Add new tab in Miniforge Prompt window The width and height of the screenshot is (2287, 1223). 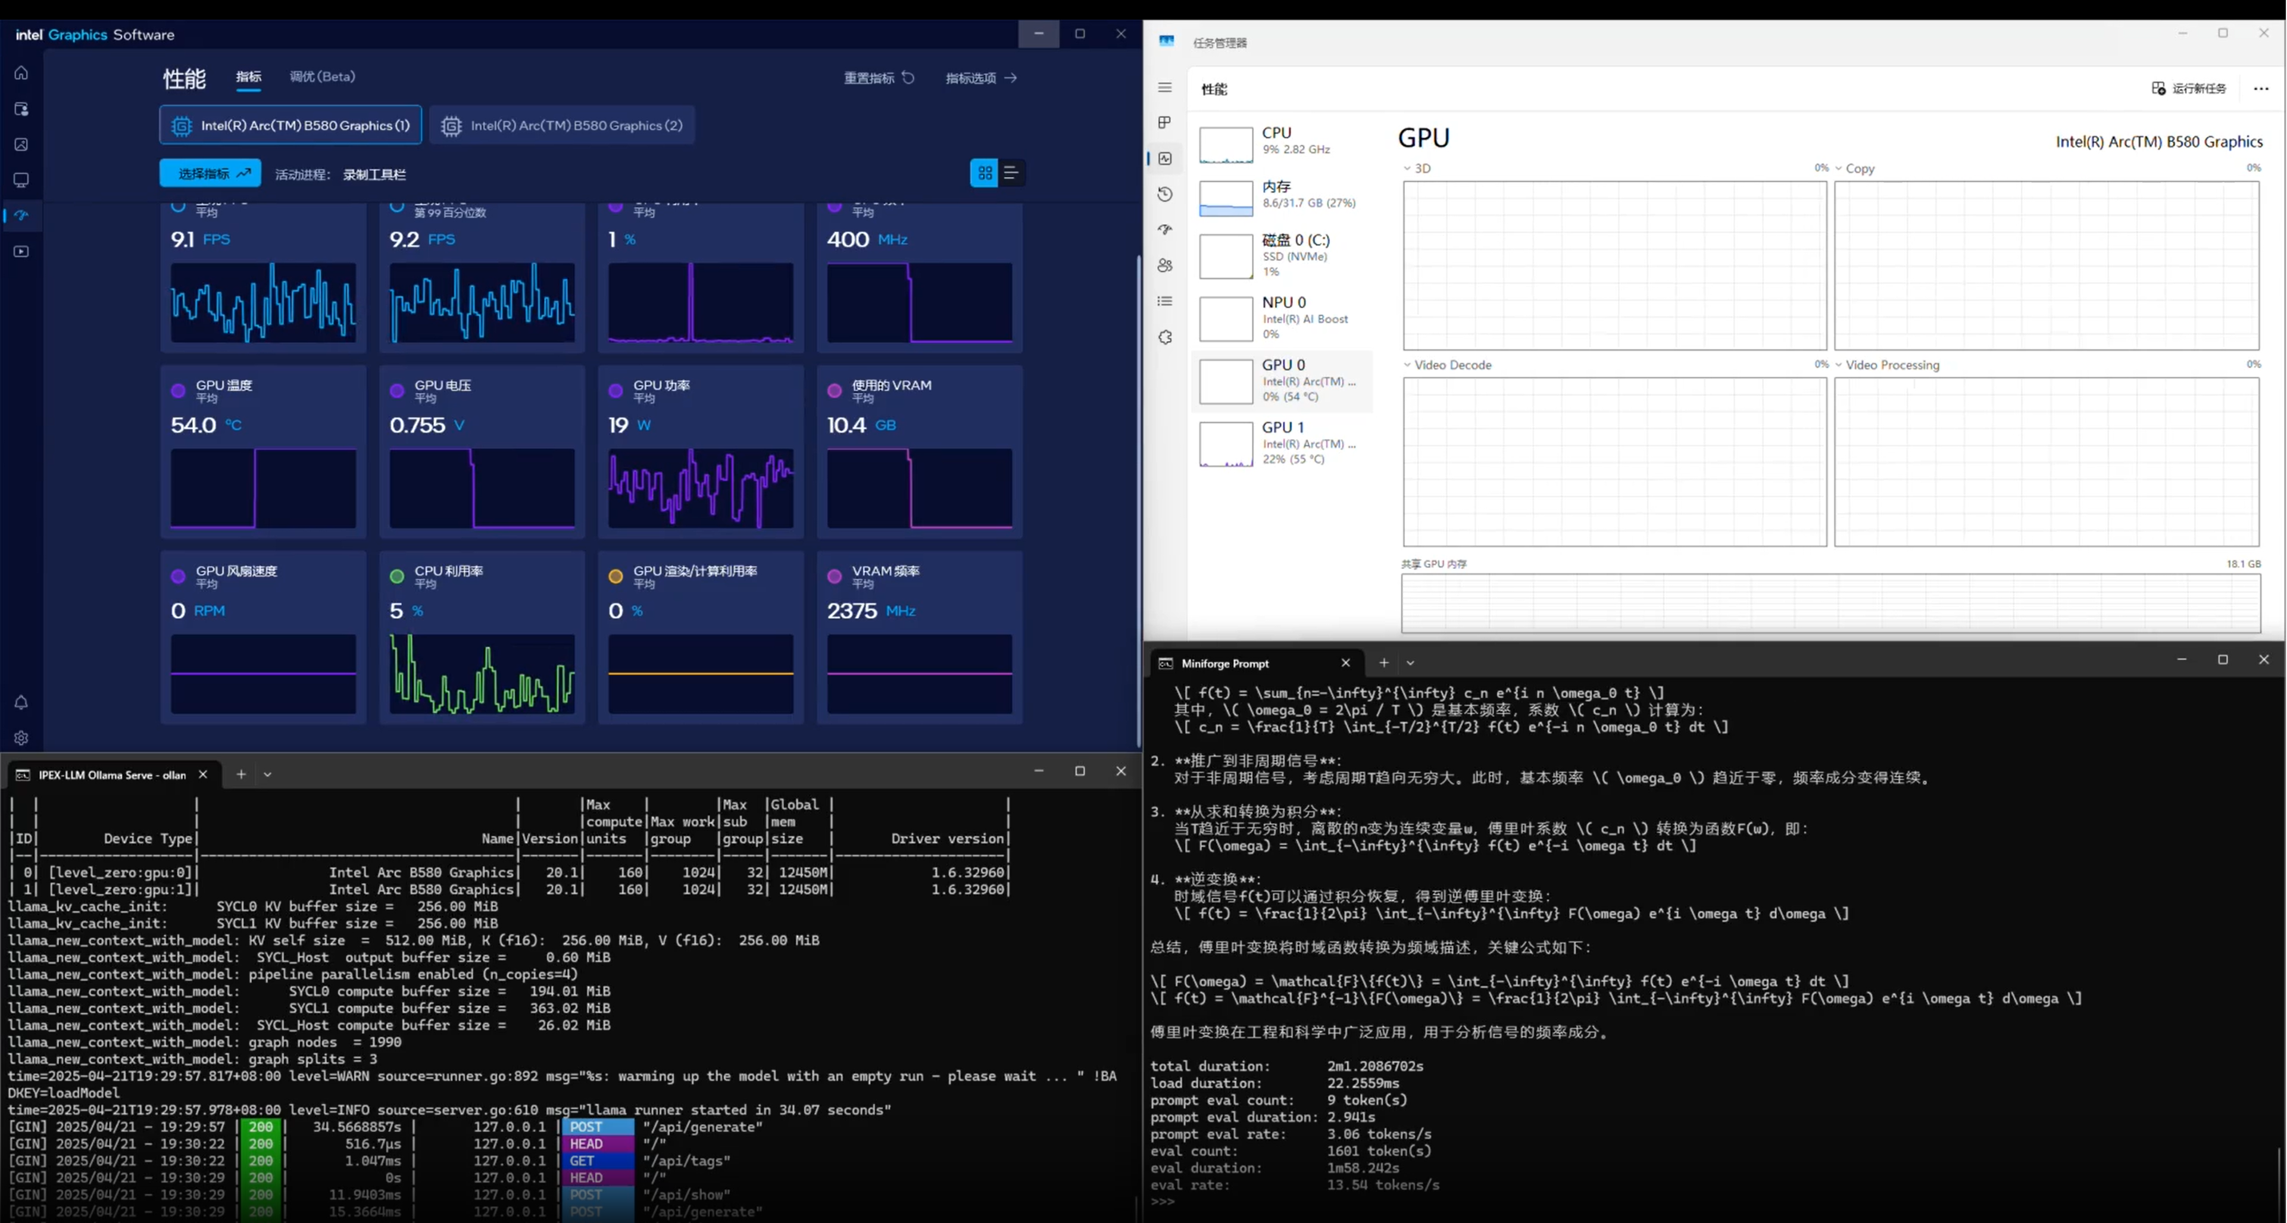(1383, 663)
